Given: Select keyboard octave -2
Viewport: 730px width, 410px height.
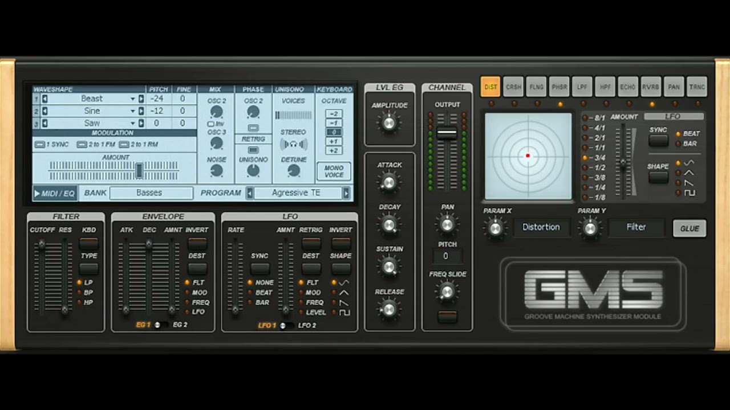Looking at the screenshot, I should (334, 113).
